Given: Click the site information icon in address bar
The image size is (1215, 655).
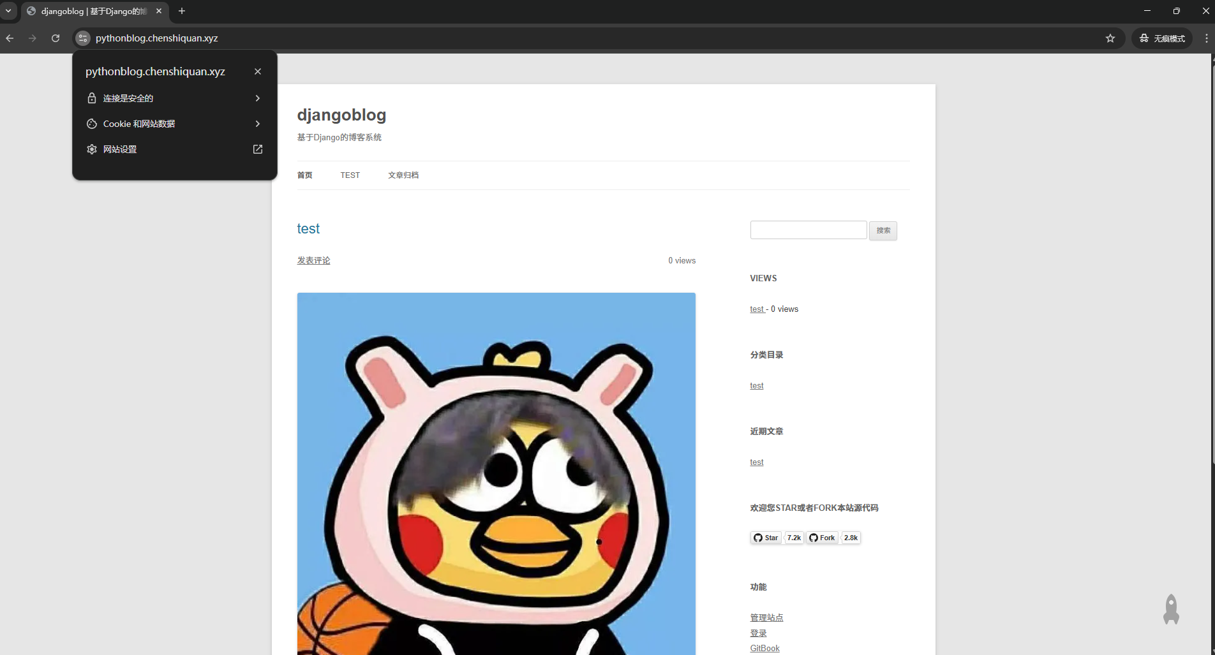Looking at the screenshot, I should tap(83, 38).
